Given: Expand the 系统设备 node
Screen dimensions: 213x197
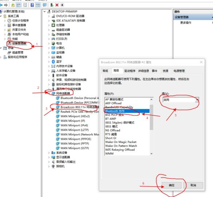Looking at the screenshot, I should (x=49, y=153).
